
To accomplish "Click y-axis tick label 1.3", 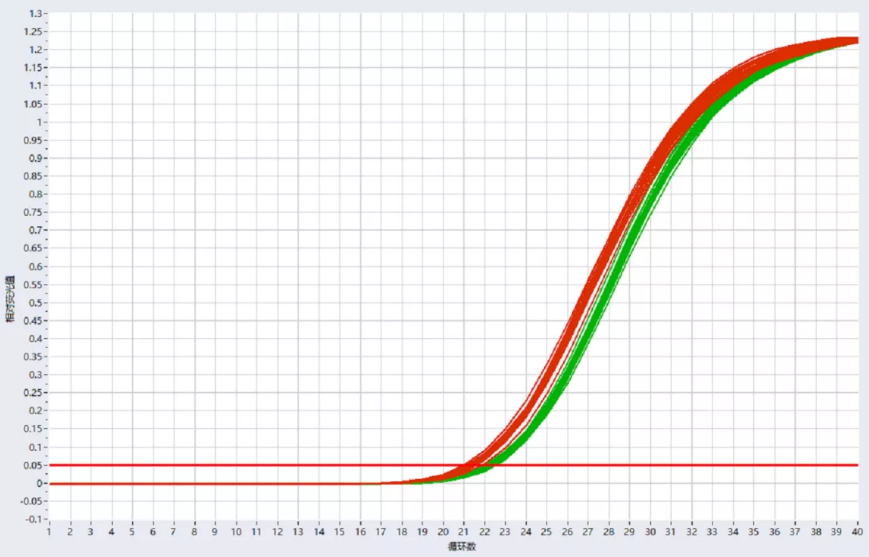I will [35, 14].
